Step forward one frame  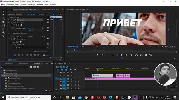tap(126, 55)
